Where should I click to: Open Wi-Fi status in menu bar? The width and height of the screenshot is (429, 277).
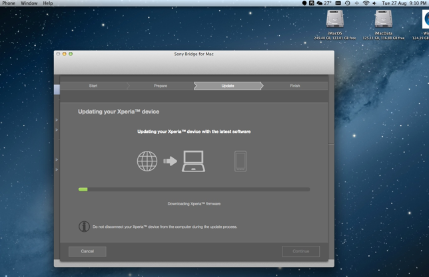click(366, 3)
